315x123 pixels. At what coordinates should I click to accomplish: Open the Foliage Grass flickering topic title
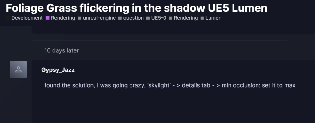tap(137, 8)
